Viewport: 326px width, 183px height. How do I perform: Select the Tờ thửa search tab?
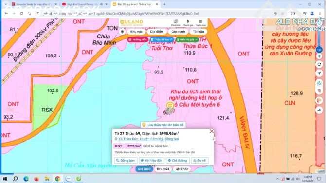point(199,32)
